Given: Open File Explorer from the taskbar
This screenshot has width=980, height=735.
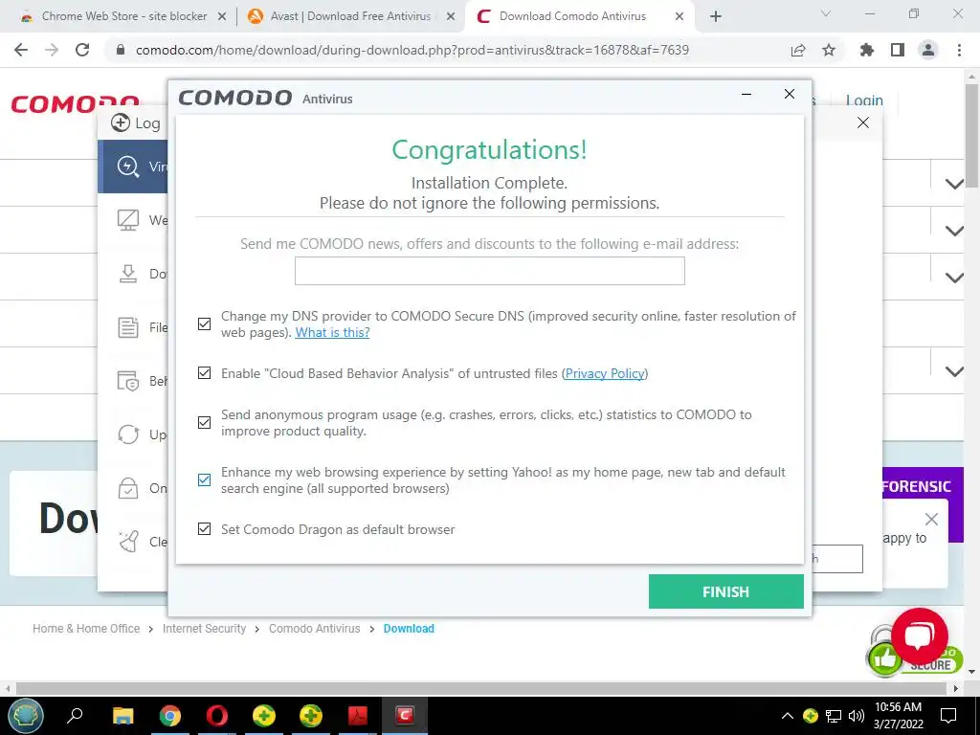Looking at the screenshot, I should click(x=123, y=715).
